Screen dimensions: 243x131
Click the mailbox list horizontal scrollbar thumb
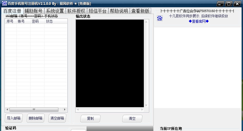coord(34,109)
